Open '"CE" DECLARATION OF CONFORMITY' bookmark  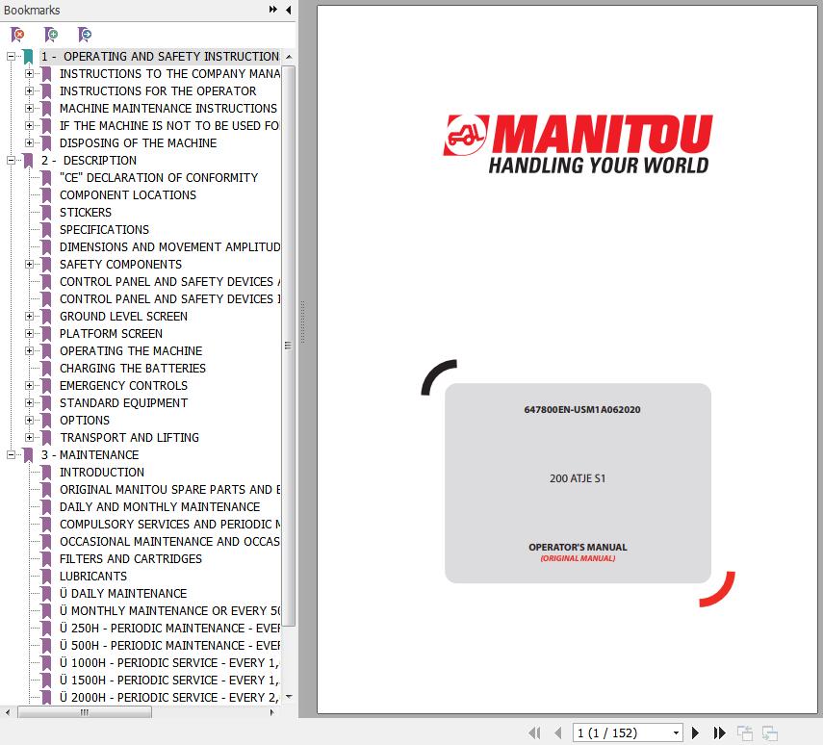159,178
